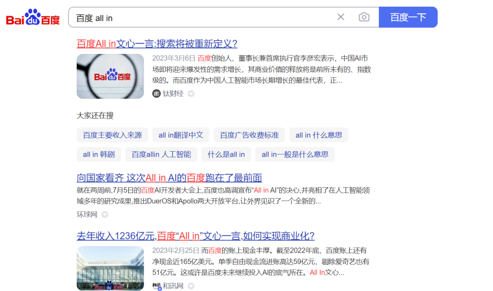Expand dropdown arrow next to 环球网
493x291 pixels.
tap(105, 215)
